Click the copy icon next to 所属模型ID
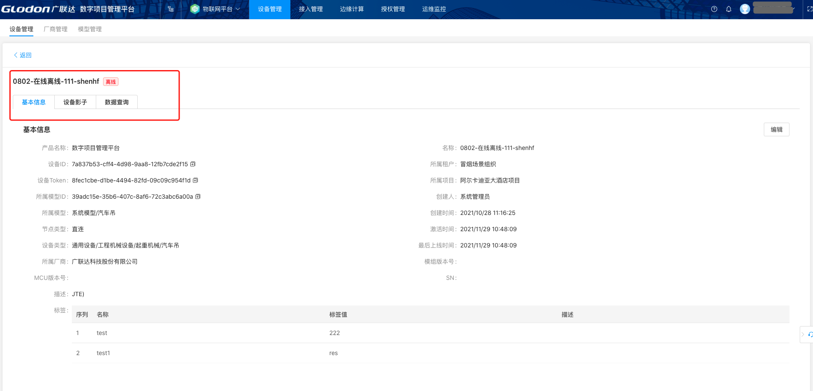 point(198,197)
